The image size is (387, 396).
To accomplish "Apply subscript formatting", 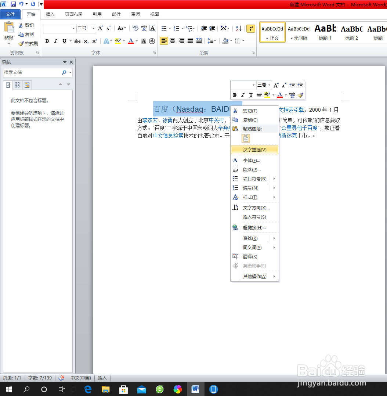I will pos(86,41).
